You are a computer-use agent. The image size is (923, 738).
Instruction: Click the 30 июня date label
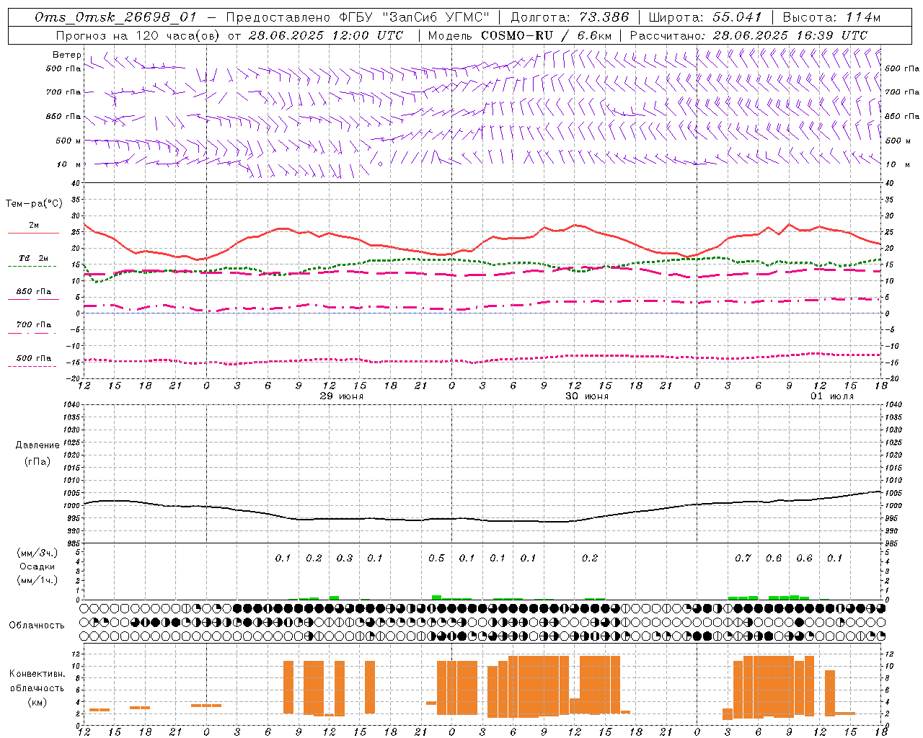[x=586, y=396]
